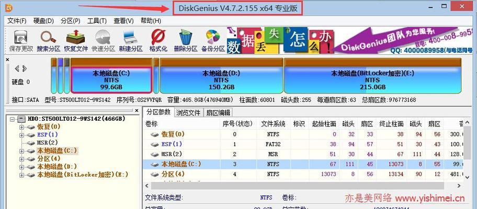Viewport: 477px width, 209px height.
Task: Click the 删除分区 delete partition icon
Action: coord(186,41)
